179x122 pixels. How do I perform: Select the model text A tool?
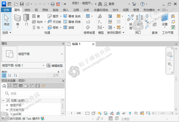(x=100, y=16)
